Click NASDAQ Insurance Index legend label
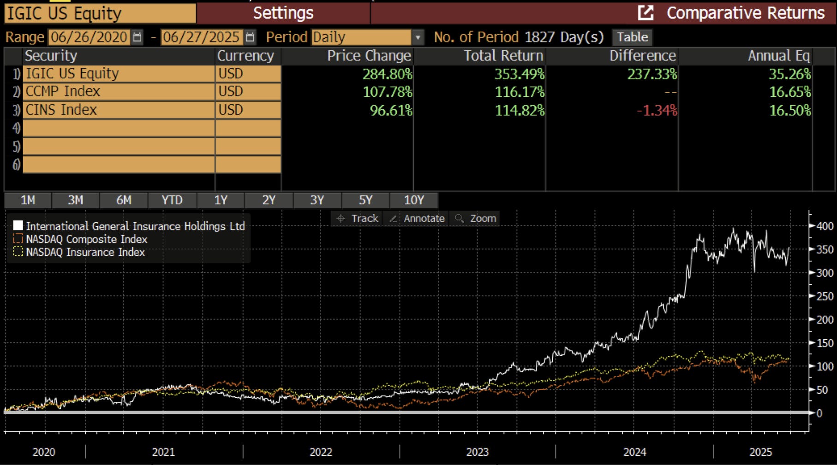Viewport: 837px width, 465px height. tap(85, 252)
